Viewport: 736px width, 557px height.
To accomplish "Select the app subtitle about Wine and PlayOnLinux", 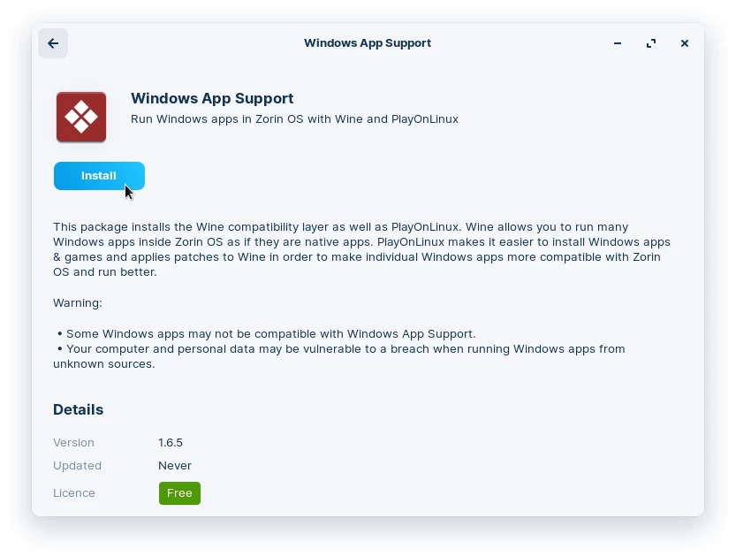I will pos(294,118).
